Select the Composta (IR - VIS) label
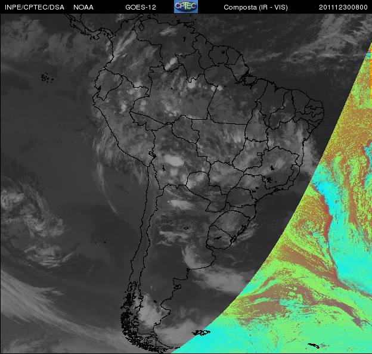The height and width of the screenshot is (354, 372). (256, 7)
